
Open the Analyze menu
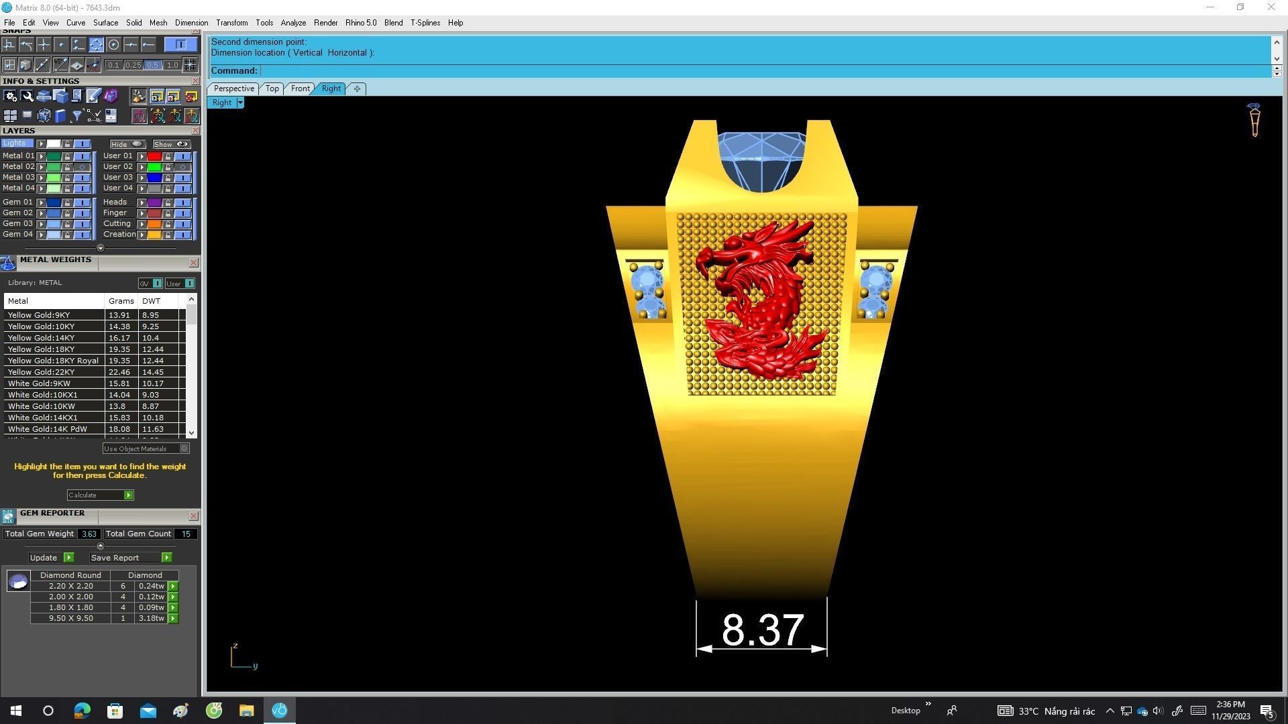click(293, 23)
